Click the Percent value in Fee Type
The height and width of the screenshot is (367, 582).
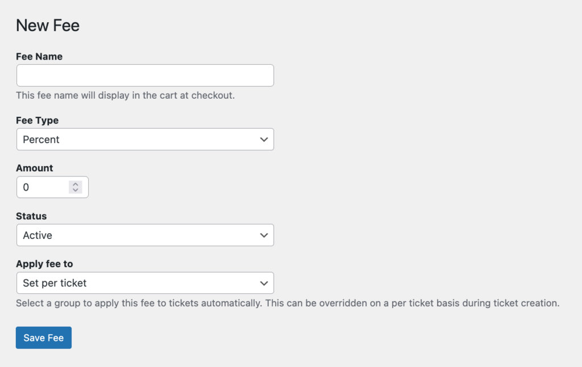click(41, 140)
